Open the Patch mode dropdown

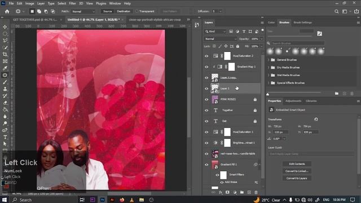pos(83,11)
